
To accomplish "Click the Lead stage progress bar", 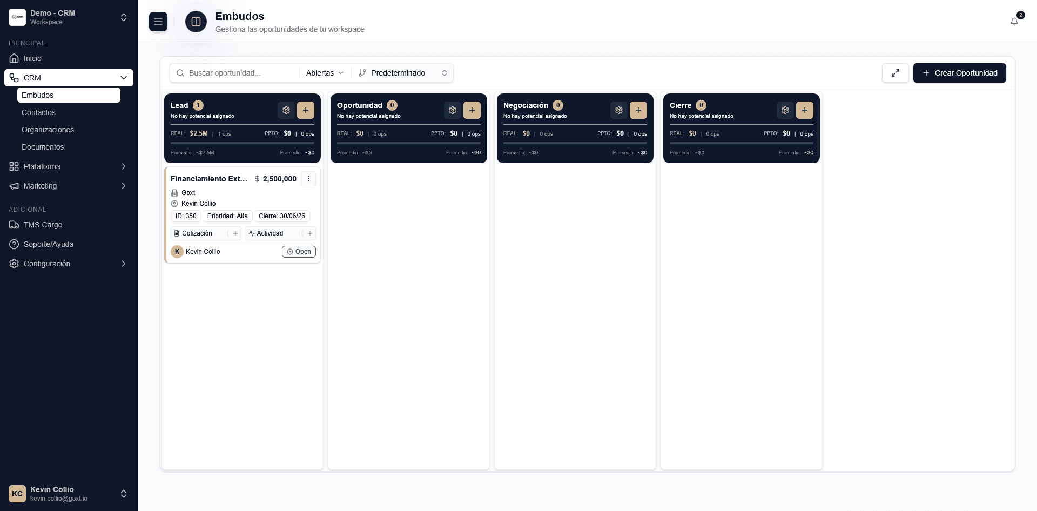I will coord(243,143).
